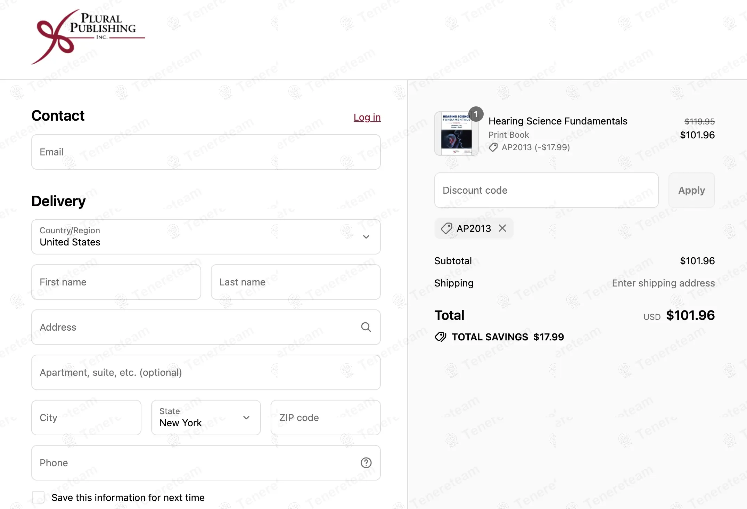Click the address search magnifier icon
The image size is (747, 509).
[366, 327]
